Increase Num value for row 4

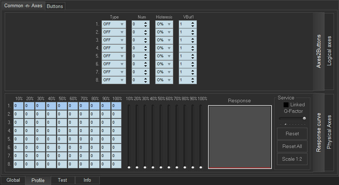click(145, 46)
